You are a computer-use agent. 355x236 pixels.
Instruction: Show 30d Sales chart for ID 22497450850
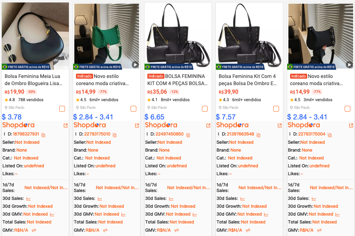point(171,198)
